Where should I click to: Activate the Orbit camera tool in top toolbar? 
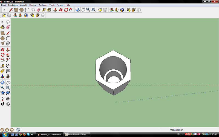(77, 10)
